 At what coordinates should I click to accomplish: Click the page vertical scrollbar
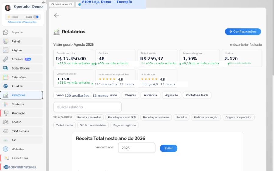tap(273, 37)
